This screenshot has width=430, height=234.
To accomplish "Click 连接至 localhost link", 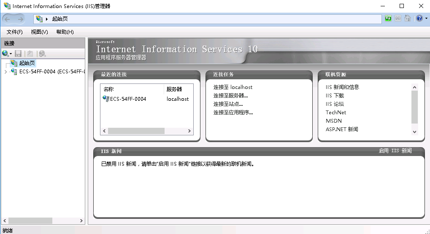I will (x=233, y=87).
